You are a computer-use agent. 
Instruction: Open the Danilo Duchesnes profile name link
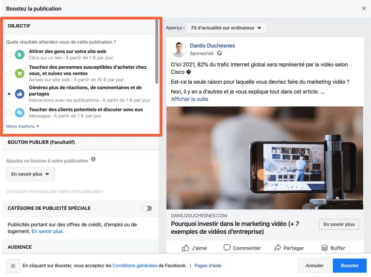pos(212,46)
